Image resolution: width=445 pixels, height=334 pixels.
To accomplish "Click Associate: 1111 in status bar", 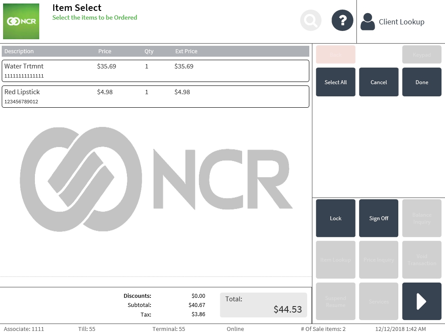I will click(24, 329).
